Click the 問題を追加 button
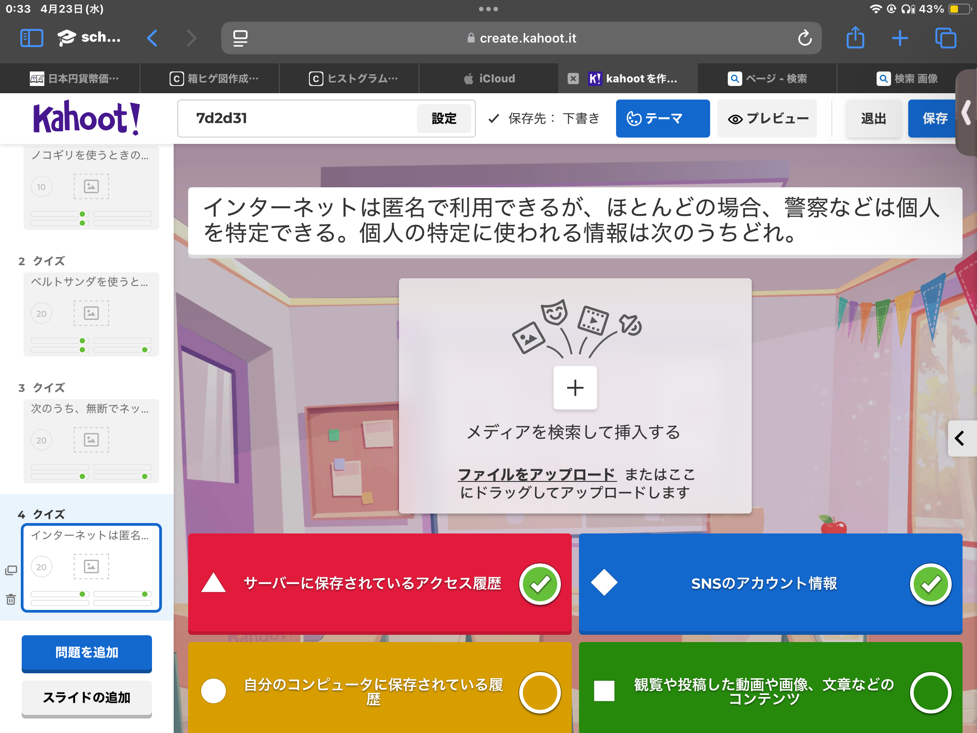Screen dimensions: 977x733 click(87, 652)
